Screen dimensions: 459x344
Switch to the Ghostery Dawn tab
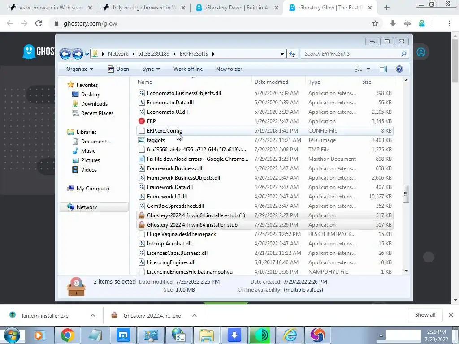[x=238, y=8]
